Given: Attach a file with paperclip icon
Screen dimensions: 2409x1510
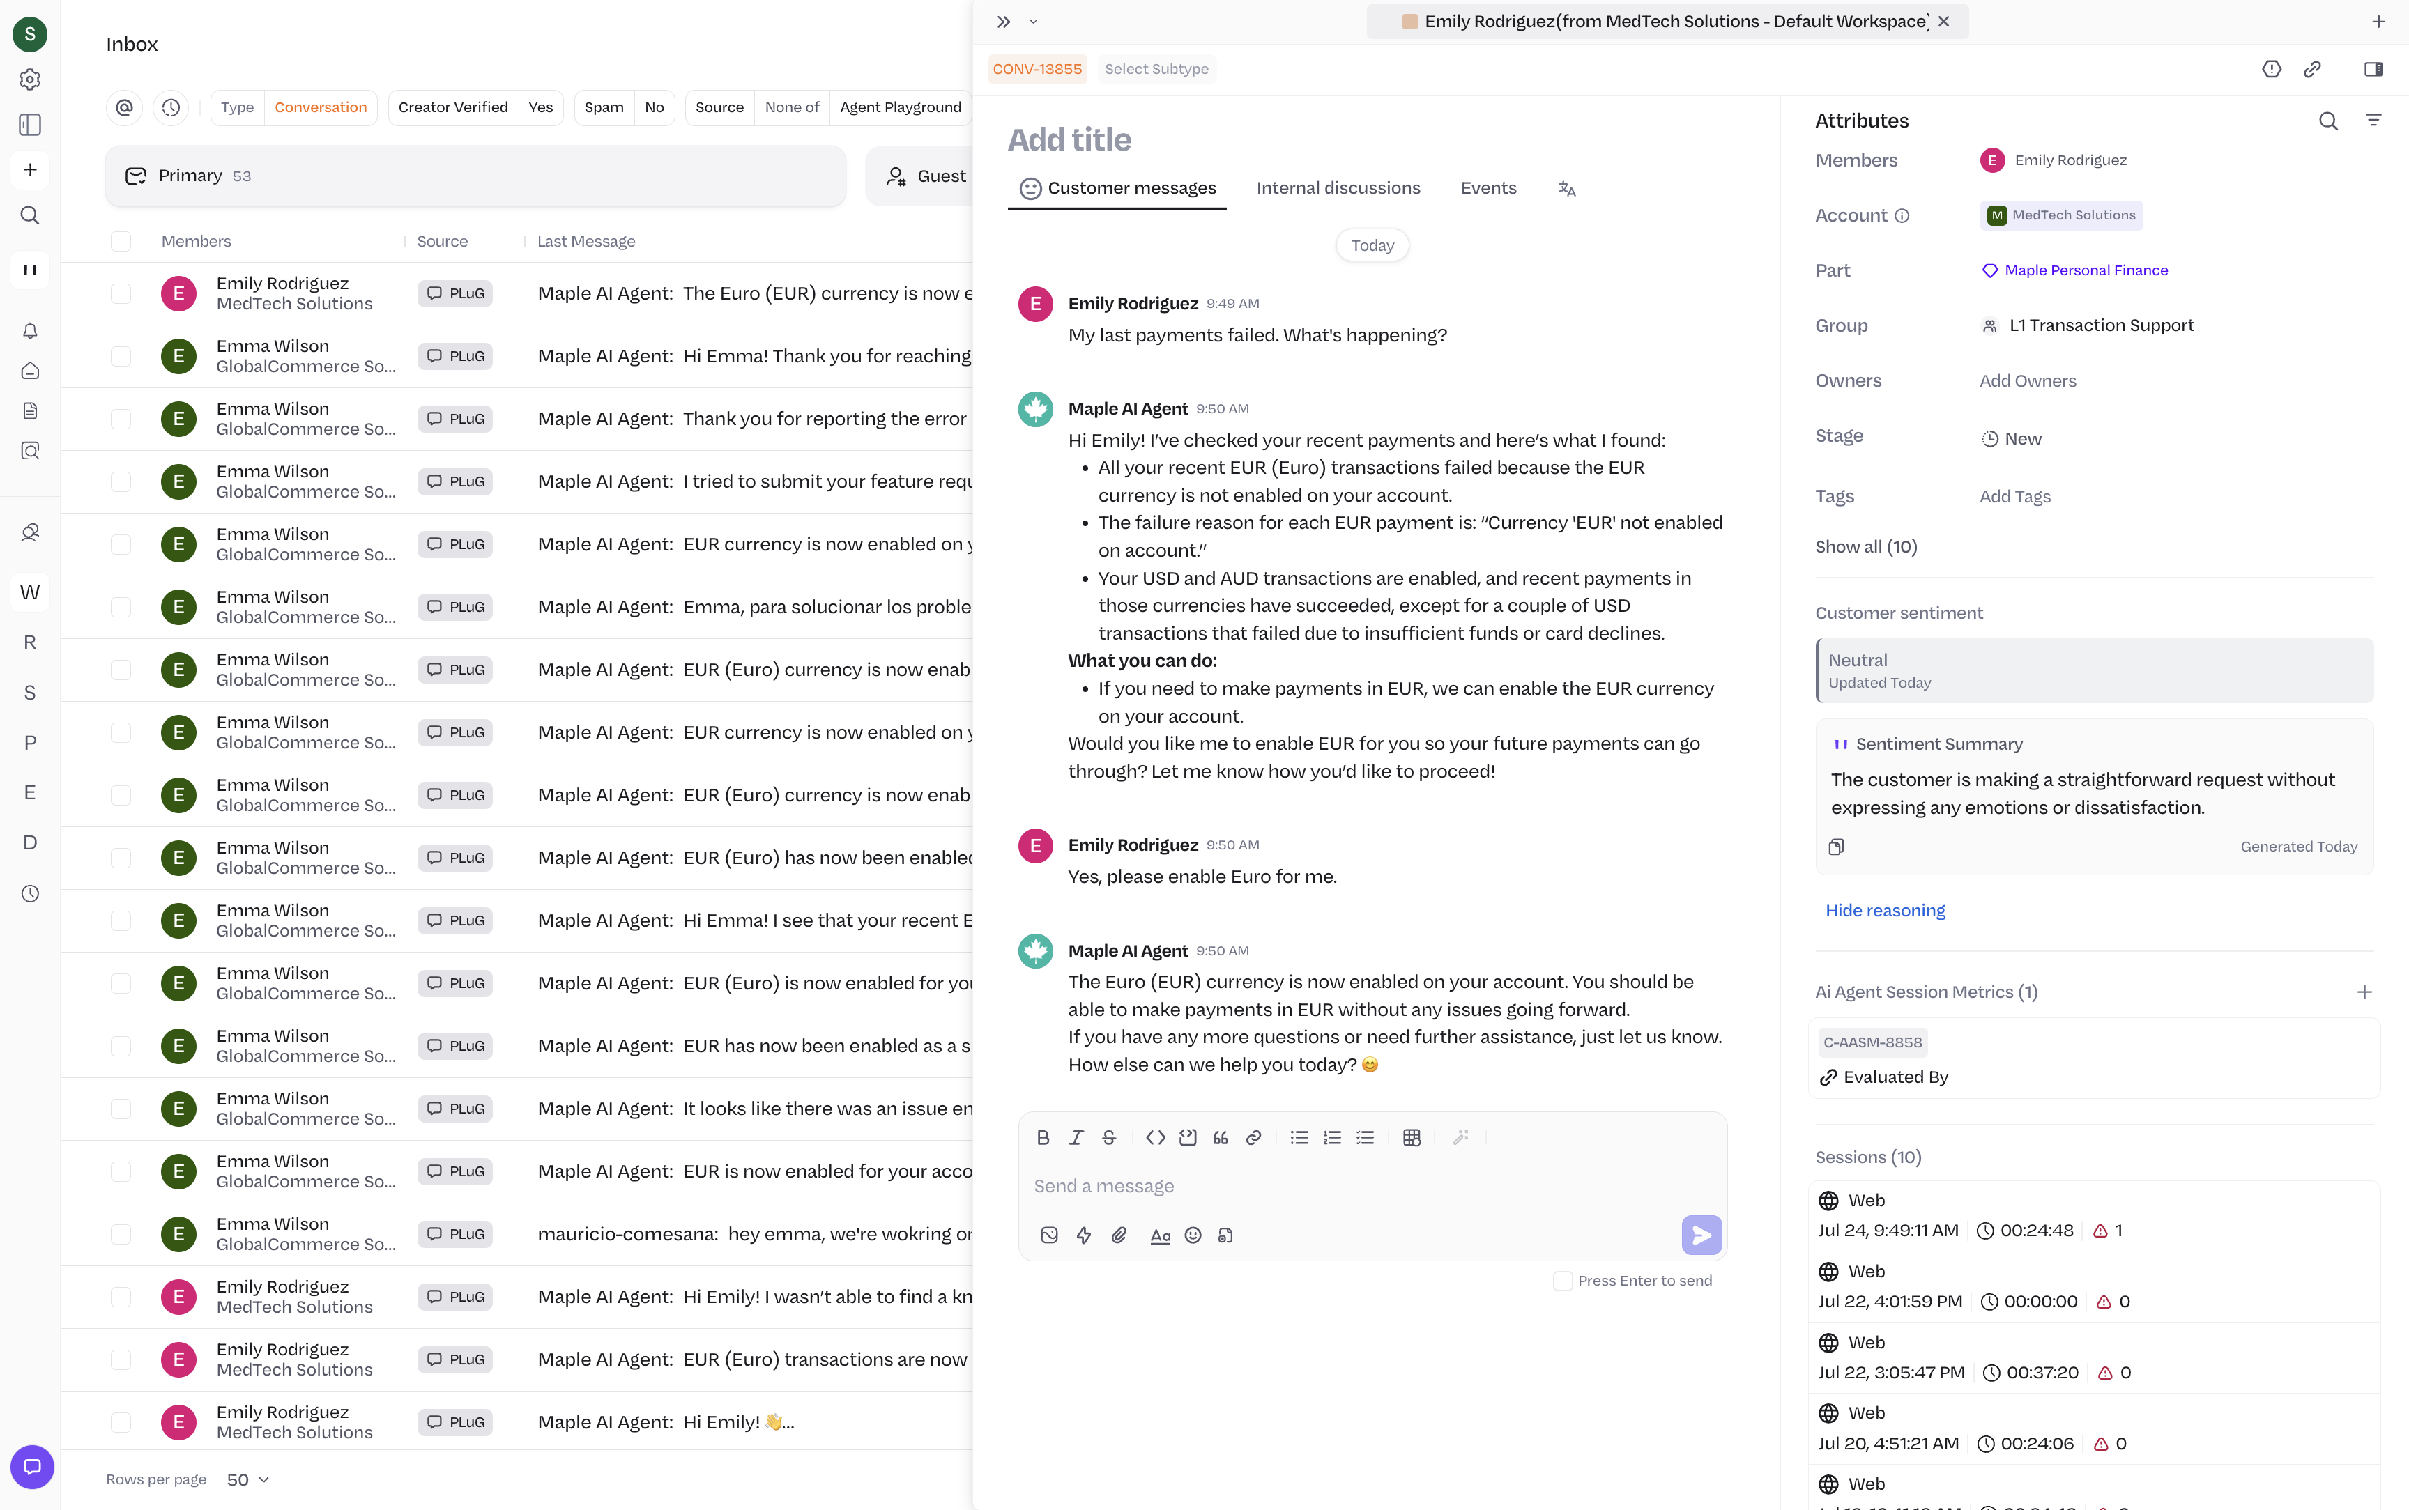Looking at the screenshot, I should pyautogui.click(x=1119, y=1235).
